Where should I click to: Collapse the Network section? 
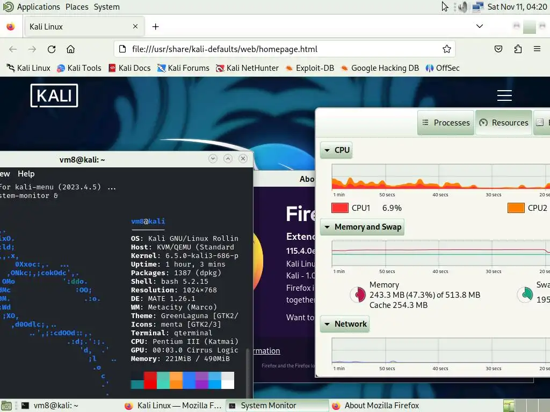click(345, 324)
